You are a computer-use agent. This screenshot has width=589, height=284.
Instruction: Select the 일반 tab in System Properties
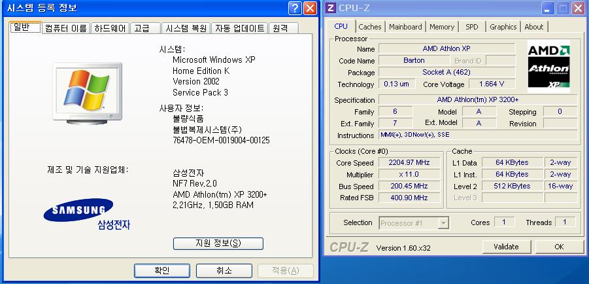25,27
